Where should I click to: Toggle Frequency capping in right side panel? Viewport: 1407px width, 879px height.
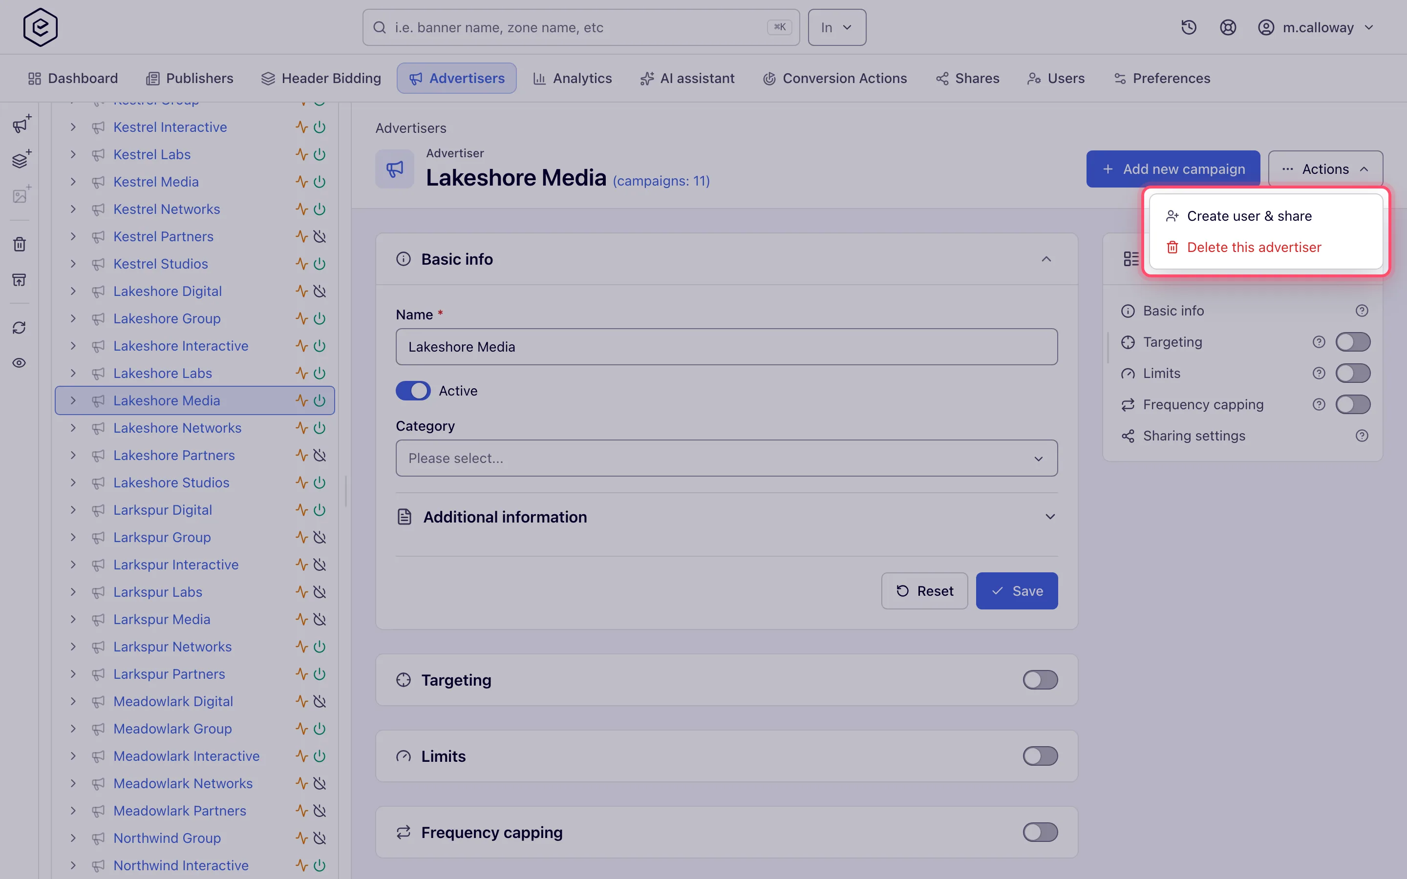1353,405
